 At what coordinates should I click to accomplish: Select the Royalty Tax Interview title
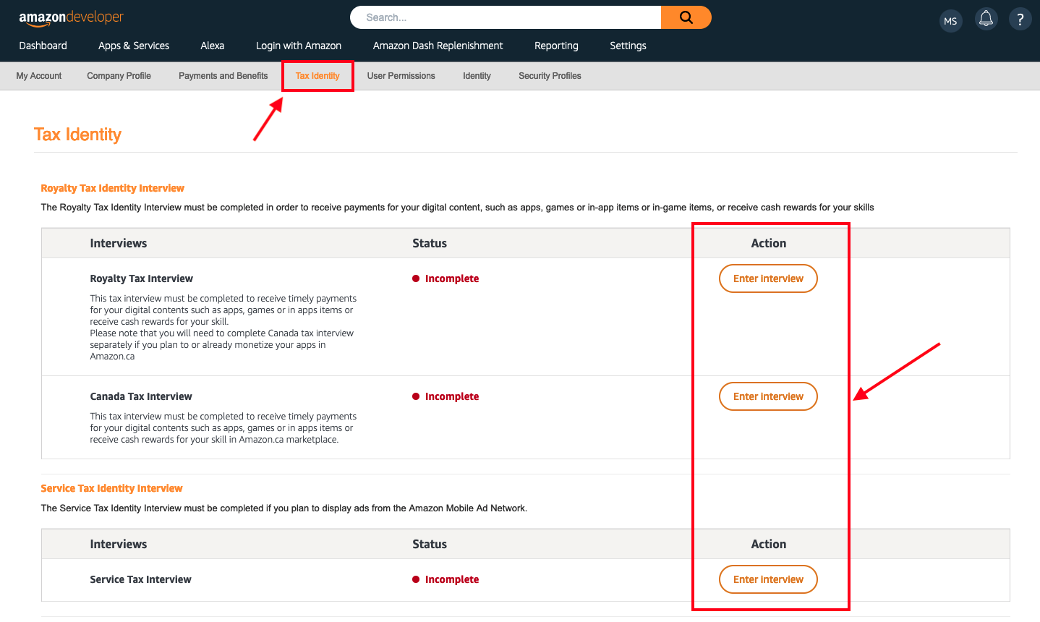coord(142,278)
